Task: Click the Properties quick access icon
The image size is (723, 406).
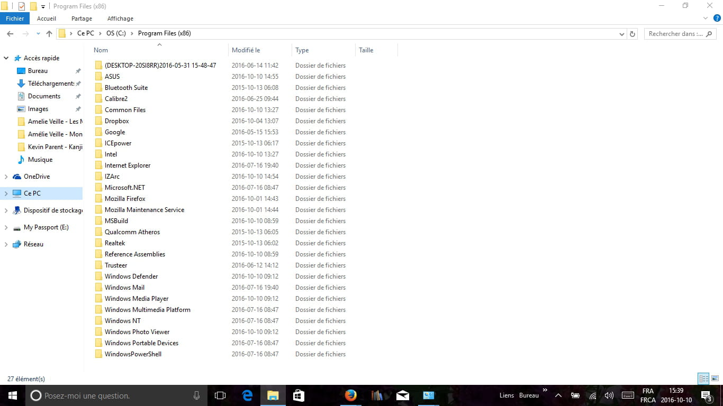Action: (22, 6)
